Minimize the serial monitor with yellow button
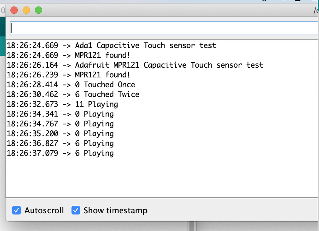The height and width of the screenshot is (231, 319). click(26, 10)
